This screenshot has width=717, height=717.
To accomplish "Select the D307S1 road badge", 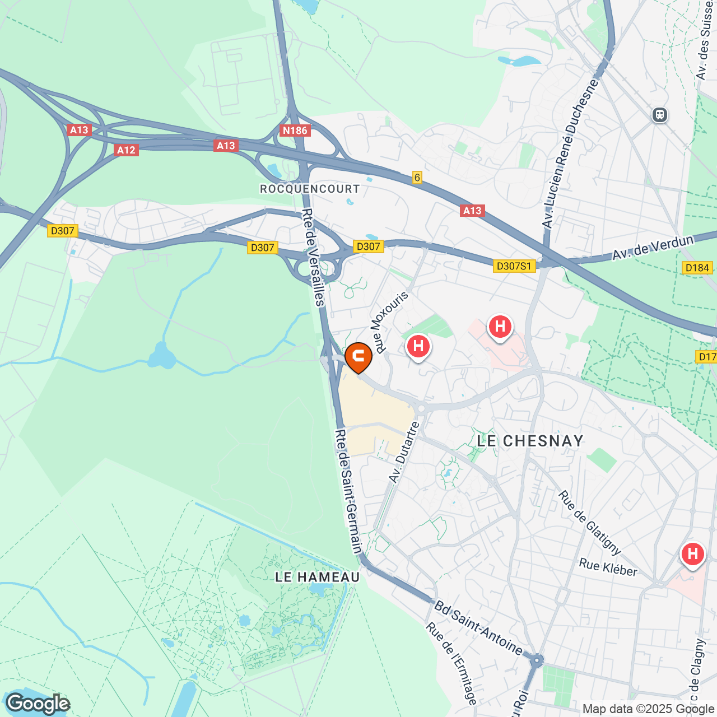I will pos(514,266).
